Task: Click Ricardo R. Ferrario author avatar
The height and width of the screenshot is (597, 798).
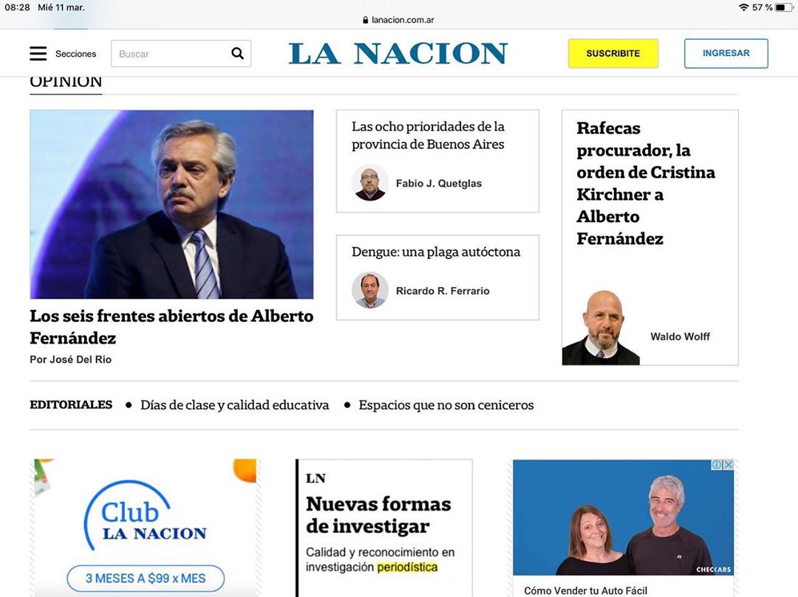Action: (x=370, y=290)
